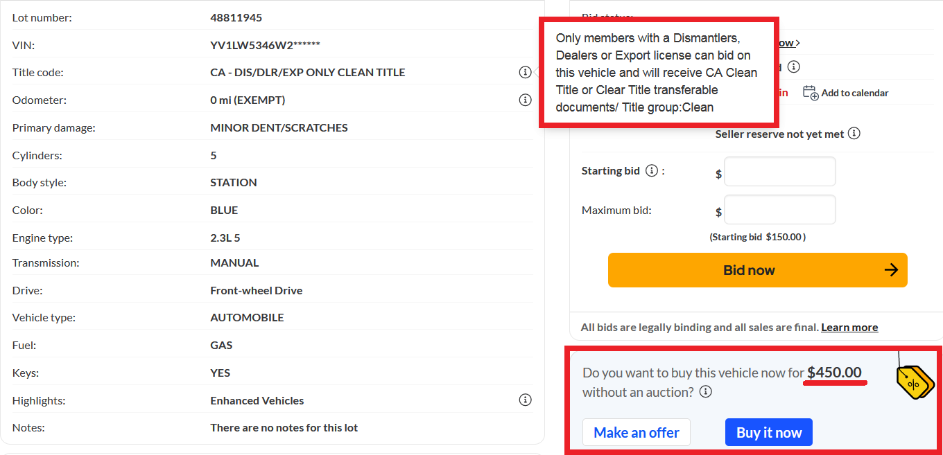Image resolution: width=943 pixels, height=455 pixels.
Task: Click the Enhanced Vehicles highlight text
Action: click(257, 400)
